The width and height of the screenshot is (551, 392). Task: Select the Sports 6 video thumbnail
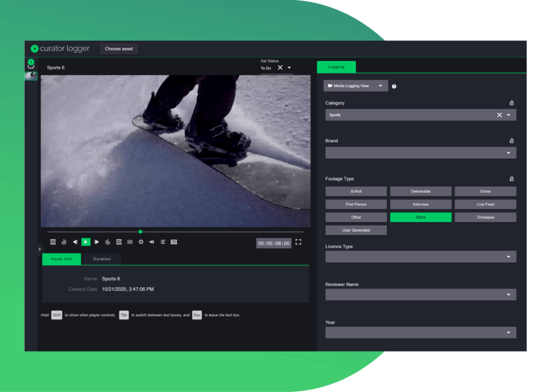pos(31,75)
